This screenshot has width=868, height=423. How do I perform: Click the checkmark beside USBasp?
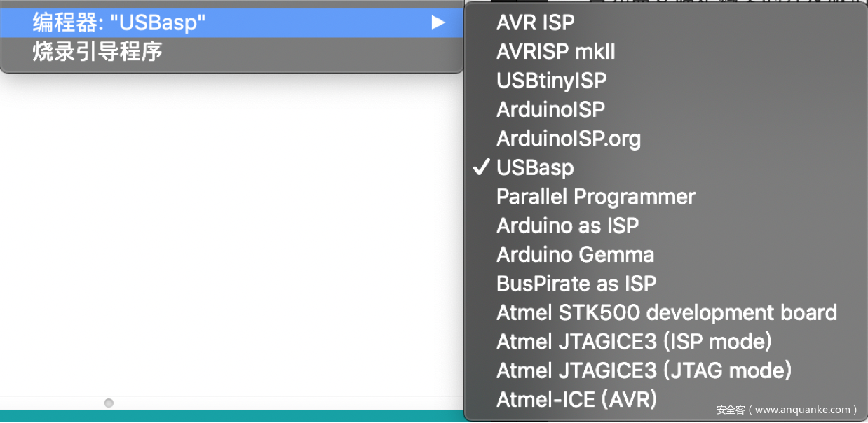click(481, 168)
